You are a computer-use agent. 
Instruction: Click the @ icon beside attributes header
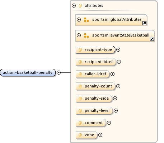80,6
